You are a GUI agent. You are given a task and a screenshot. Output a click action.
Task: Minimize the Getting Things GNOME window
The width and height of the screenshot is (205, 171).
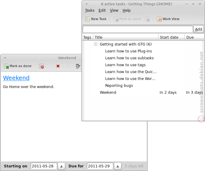point(187,4)
